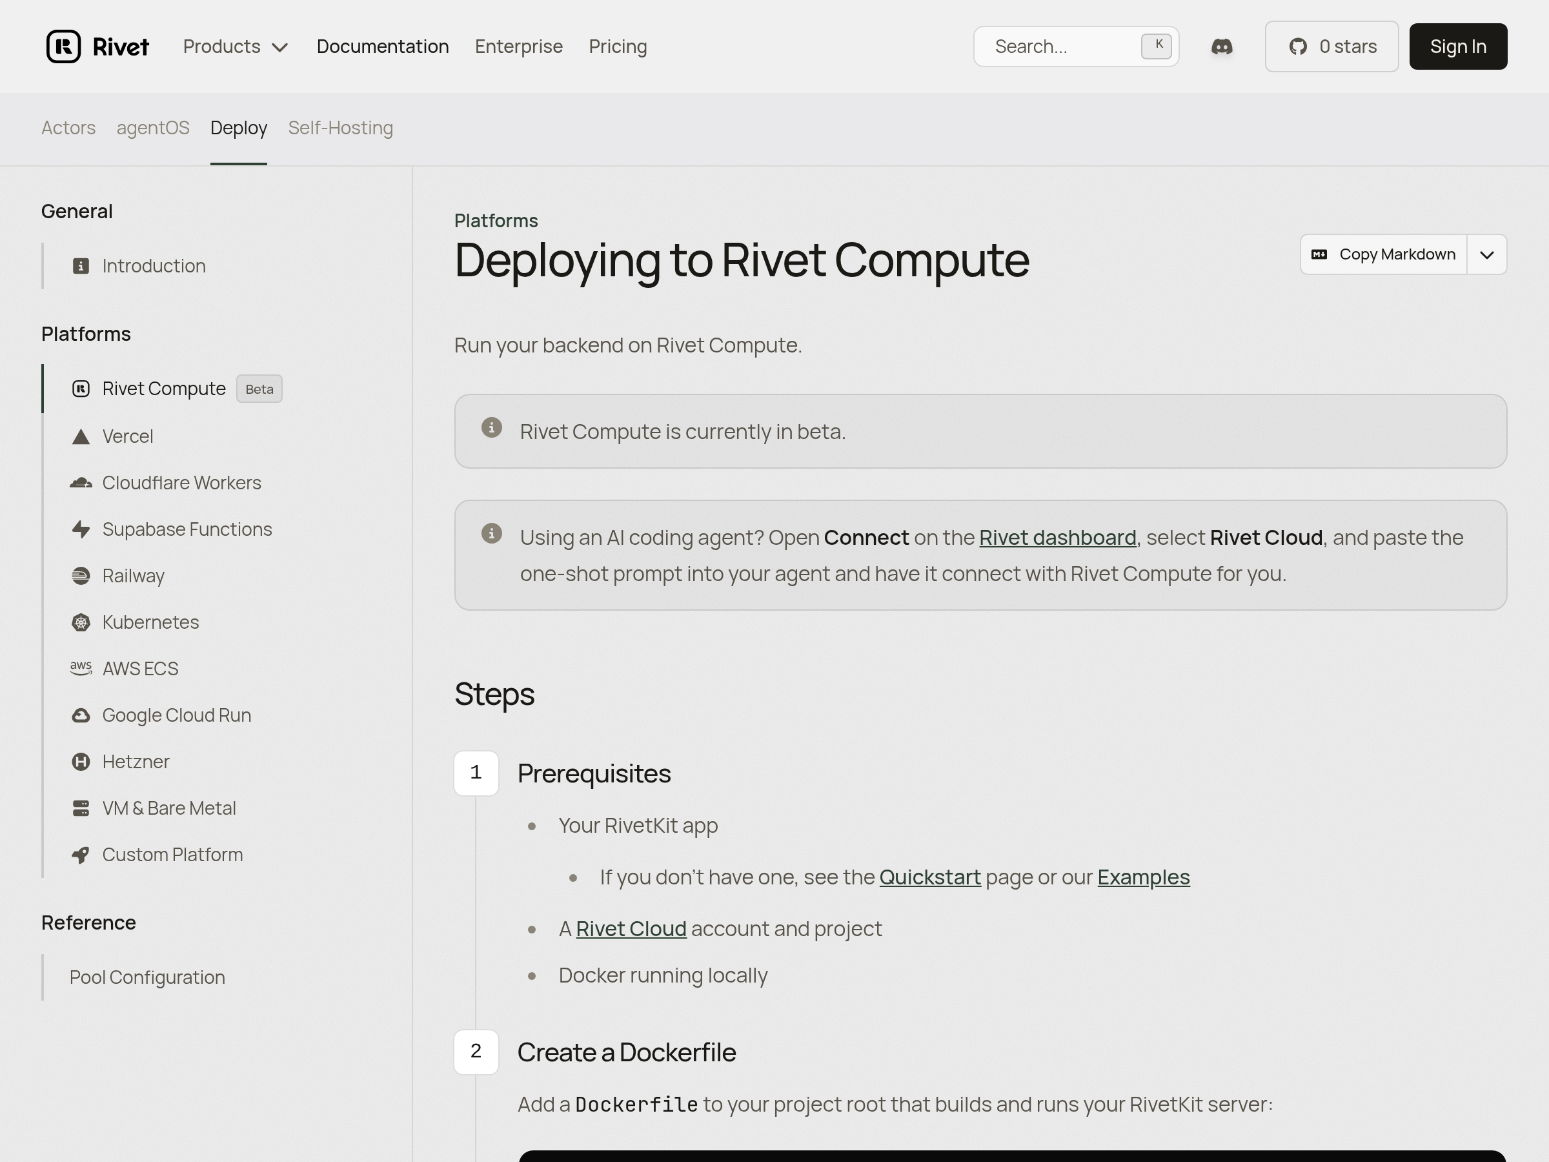Open the Google Cloud Run page
Viewport: 1549px width, 1162px height.
(x=176, y=715)
